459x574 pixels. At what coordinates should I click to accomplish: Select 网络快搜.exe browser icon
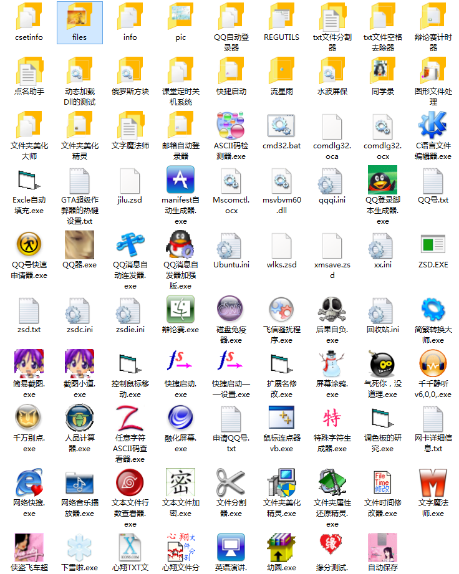(x=29, y=482)
